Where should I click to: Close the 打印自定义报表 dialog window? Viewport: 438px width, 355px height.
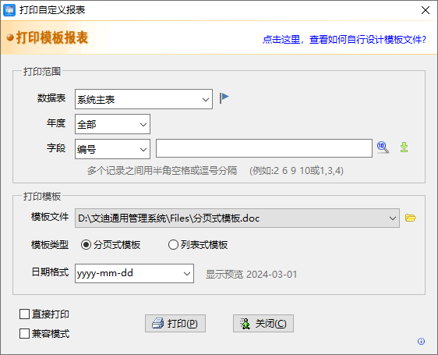(x=426, y=10)
